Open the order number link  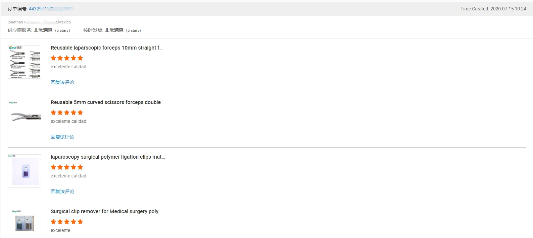51,9
